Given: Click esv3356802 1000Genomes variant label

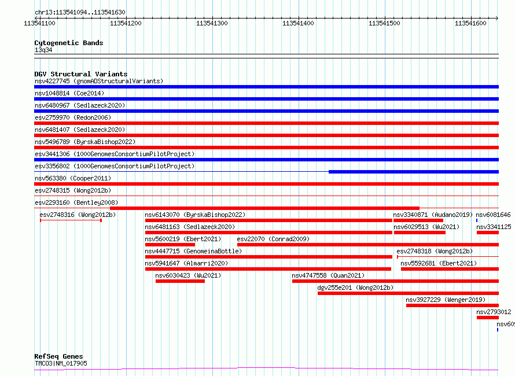Looking at the screenshot, I should pos(115,166).
